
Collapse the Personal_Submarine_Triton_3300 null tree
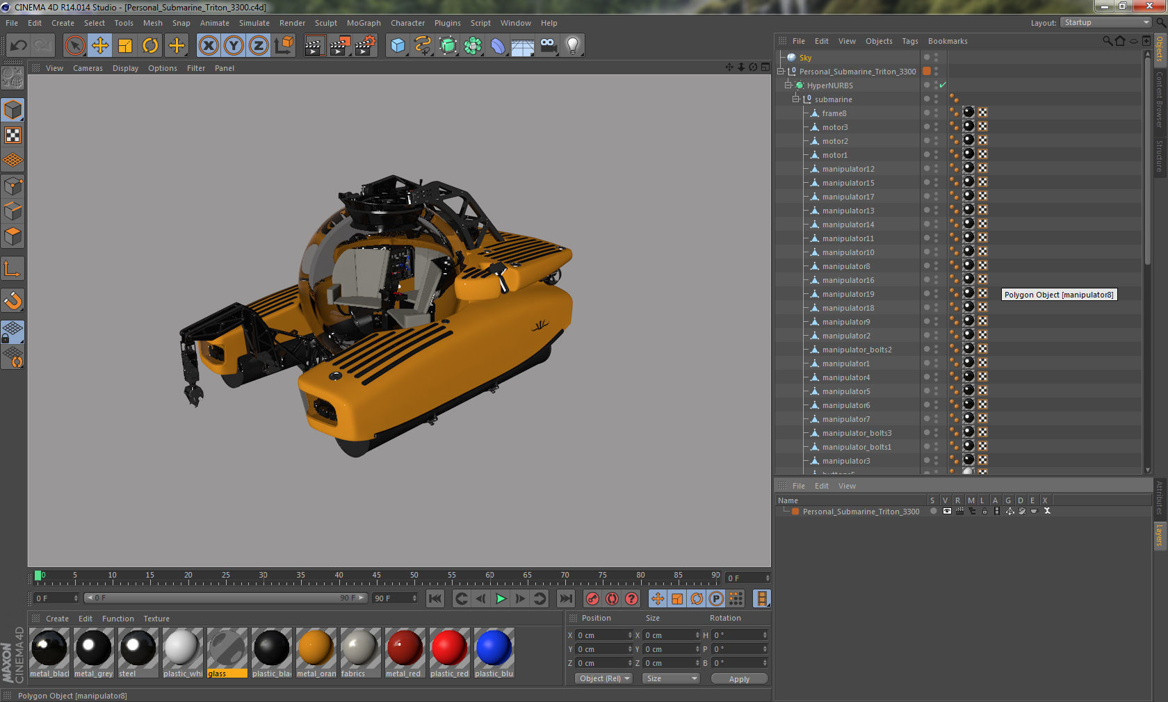[781, 72]
